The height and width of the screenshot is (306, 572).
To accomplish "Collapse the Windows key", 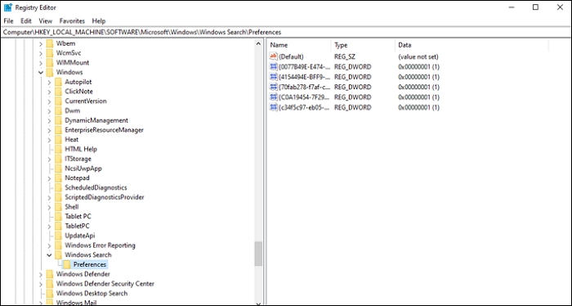I will (x=41, y=72).
